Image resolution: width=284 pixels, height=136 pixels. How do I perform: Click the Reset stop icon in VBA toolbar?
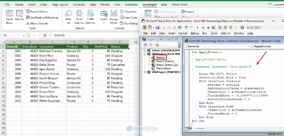pos(208,28)
